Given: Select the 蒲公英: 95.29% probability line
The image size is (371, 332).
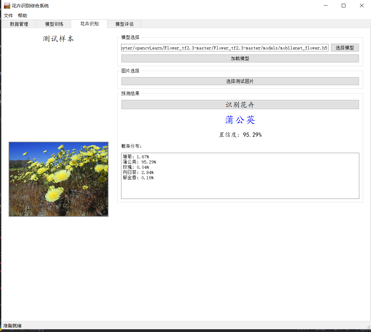Looking at the screenshot, I should click(x=139, y=162).
